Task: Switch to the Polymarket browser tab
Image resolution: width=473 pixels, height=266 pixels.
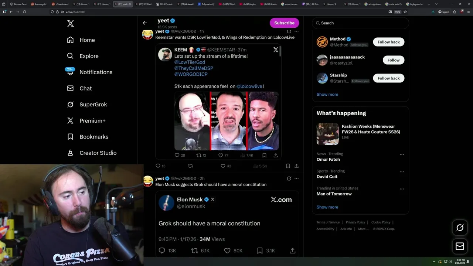Action: coord(206,4)
